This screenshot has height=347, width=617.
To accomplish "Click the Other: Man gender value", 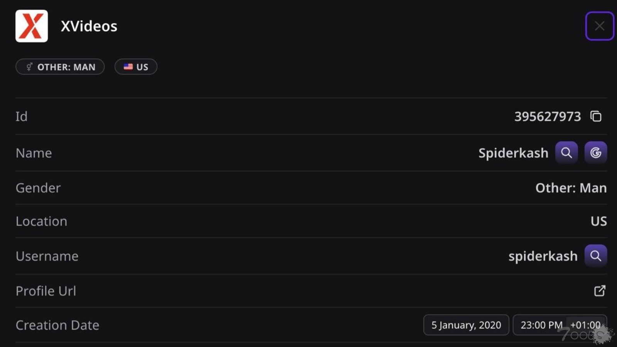I will 571,188.
